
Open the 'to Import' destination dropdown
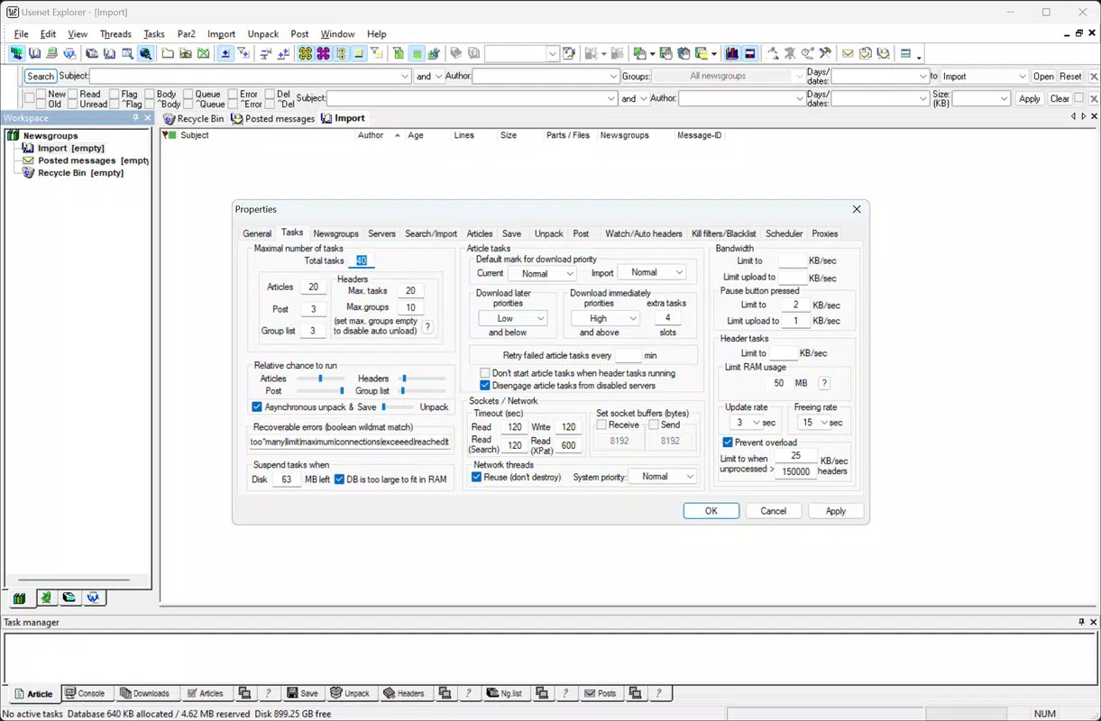coord(983,77)
